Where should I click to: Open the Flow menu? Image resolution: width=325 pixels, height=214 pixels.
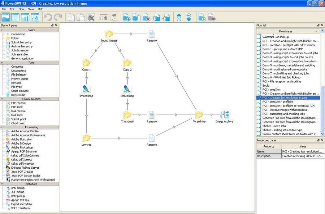[21, 9]
